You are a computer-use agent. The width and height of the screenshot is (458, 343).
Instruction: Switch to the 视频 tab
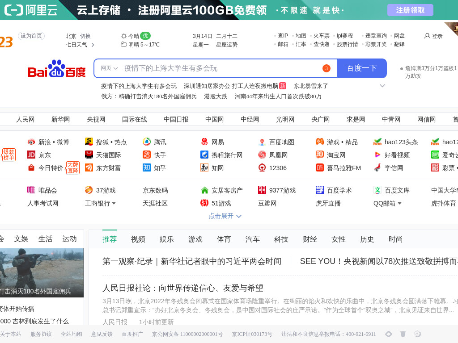pyautogui.click(x=138, y=239)
